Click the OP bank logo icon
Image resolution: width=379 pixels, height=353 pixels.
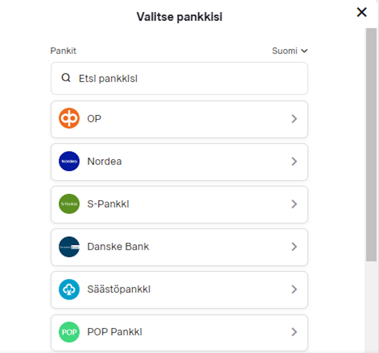click(x=69, y=119)
